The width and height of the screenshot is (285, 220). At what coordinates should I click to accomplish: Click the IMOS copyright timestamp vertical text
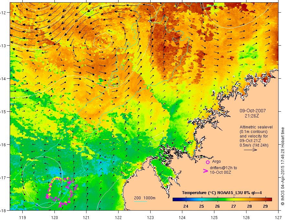282,166
